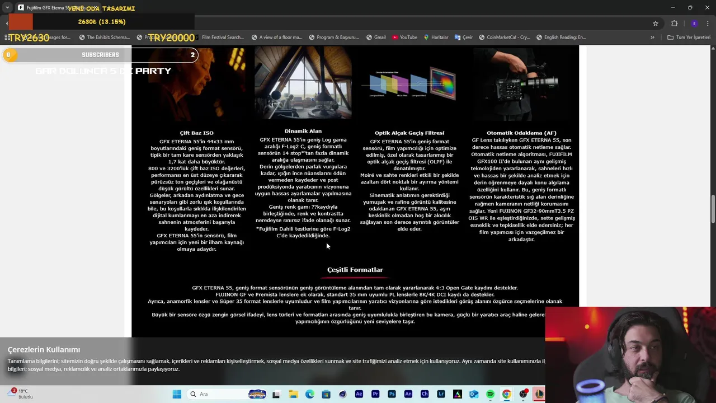The width and height of the screenshot is (716, 403).
Task: Expand the Chrome tab search dropdown
Action: (x=7, y=8)
